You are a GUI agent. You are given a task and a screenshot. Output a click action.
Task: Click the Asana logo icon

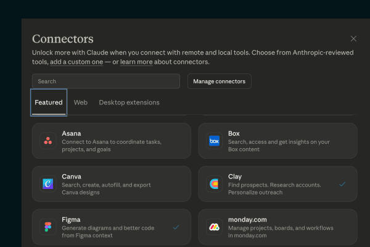coord(48,141)
